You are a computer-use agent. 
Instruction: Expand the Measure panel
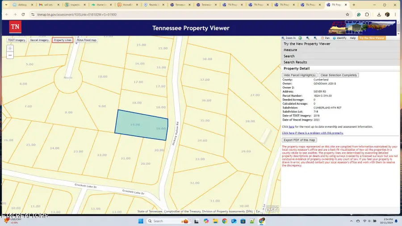click(290, 50)
